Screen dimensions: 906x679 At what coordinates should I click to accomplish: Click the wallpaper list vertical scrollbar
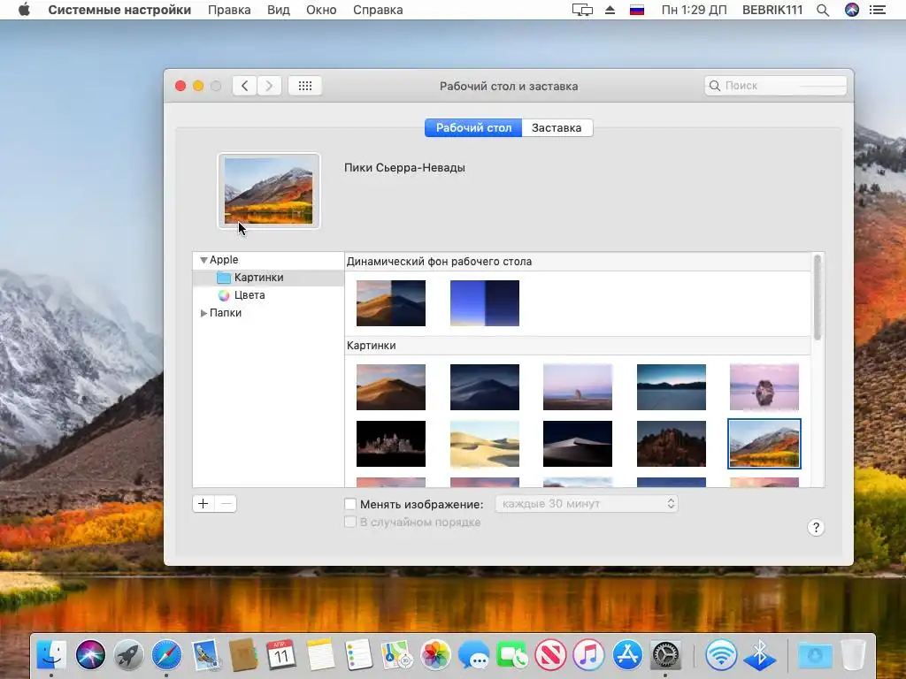[x=818, y=297]
